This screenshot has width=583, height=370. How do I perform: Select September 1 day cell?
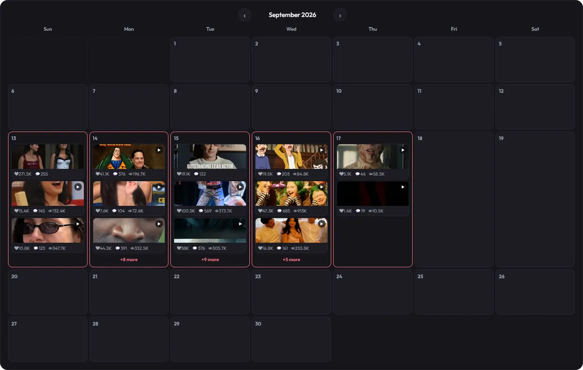210,60
